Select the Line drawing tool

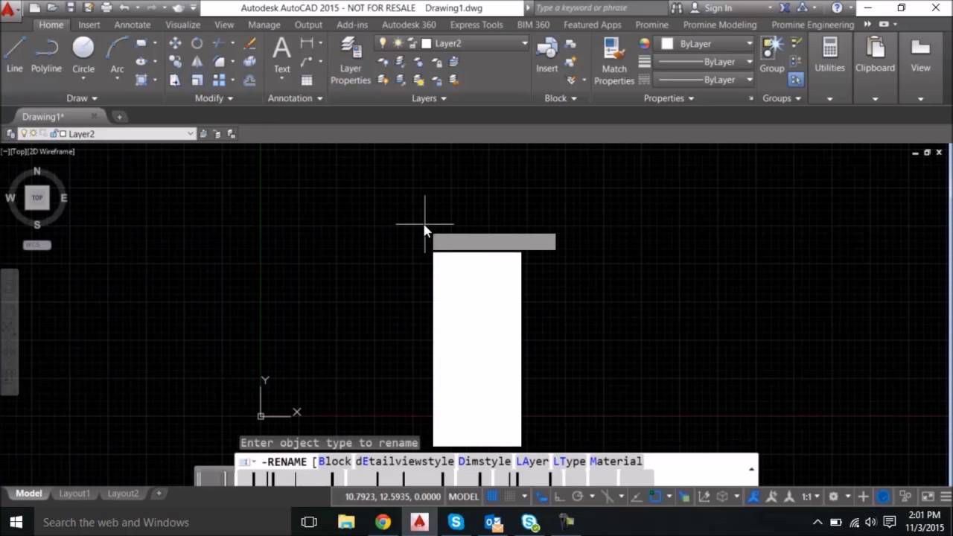[14, 55]
